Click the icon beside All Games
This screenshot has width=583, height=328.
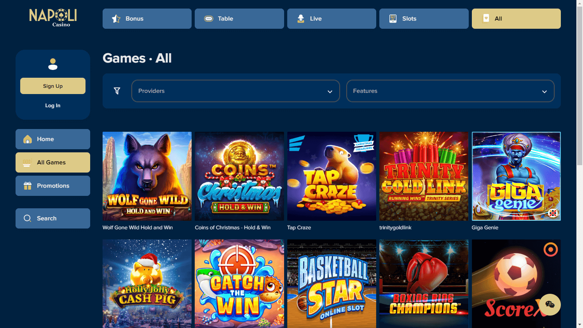27,162
